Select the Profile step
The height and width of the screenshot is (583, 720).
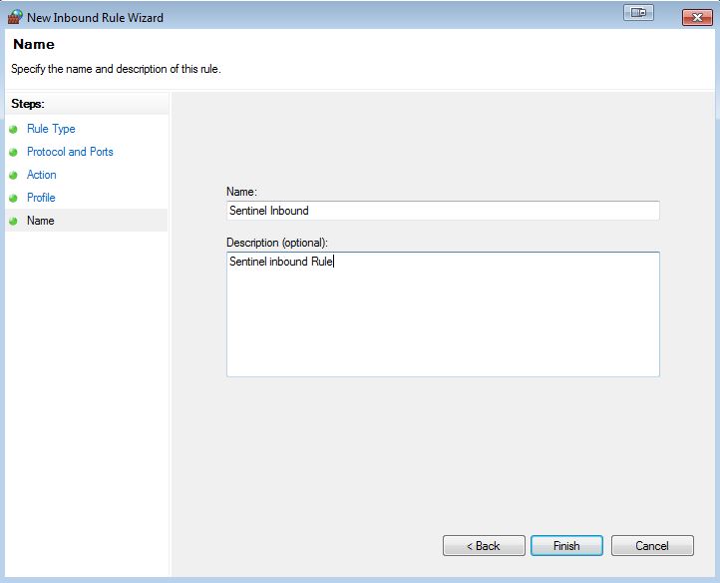click(x=41, y=198)
